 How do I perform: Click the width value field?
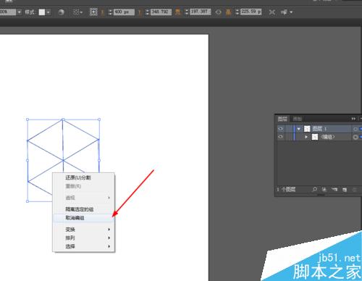(201, 12)
